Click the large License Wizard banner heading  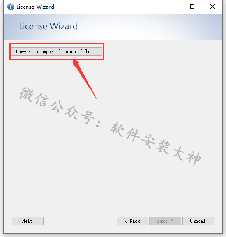(x=48, y=26)
